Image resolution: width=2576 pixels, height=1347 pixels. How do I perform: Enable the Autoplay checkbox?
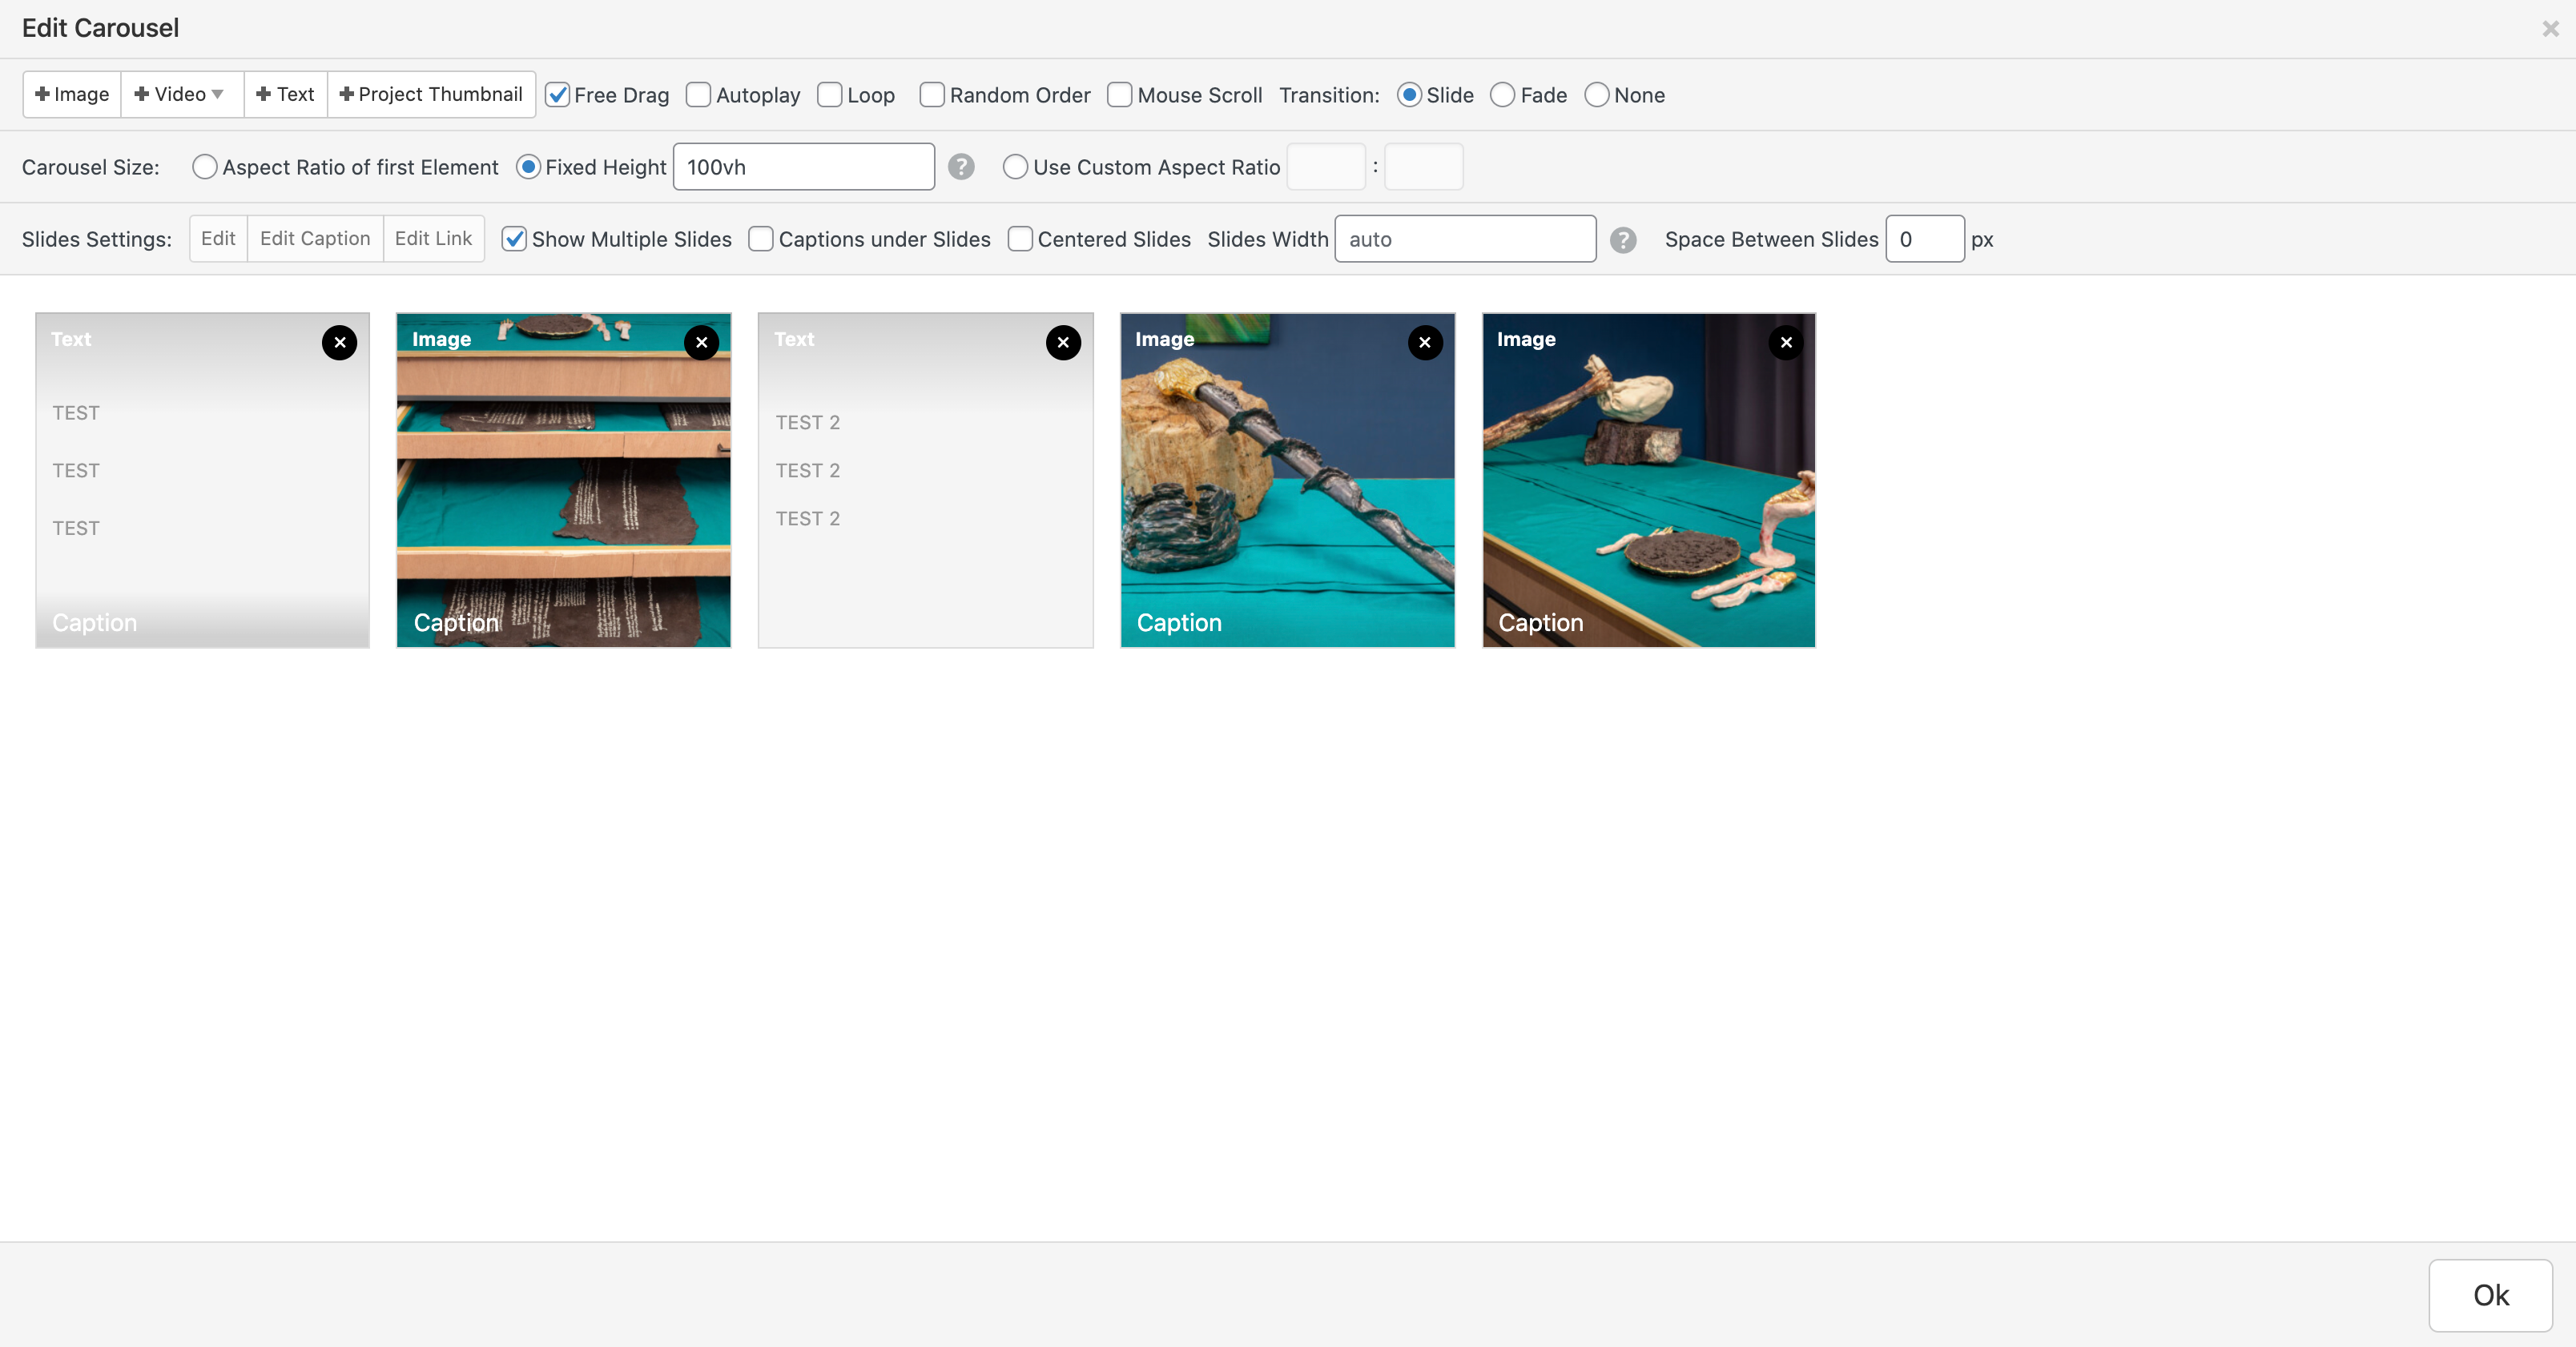pyautogui.click(x=699, y=95)
